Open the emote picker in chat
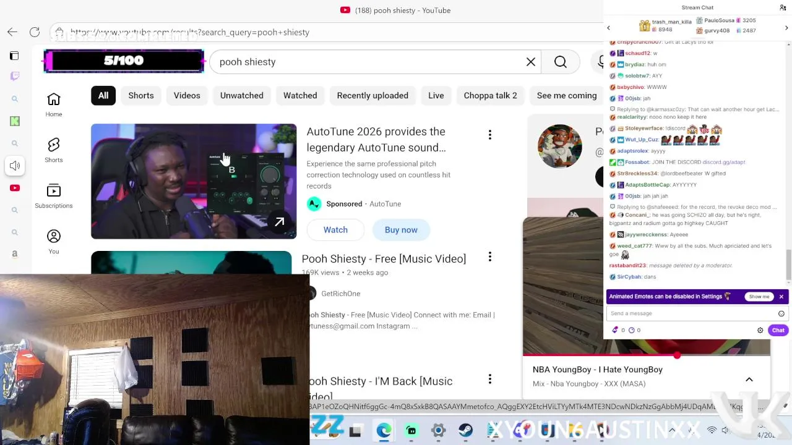This screenshot has height=445, width=792. click(781, 313)
